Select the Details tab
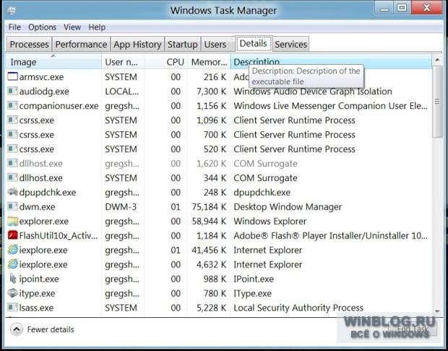The width and height of the screenshot is (448, 351). pyautogui.click(x=254, y=43)
